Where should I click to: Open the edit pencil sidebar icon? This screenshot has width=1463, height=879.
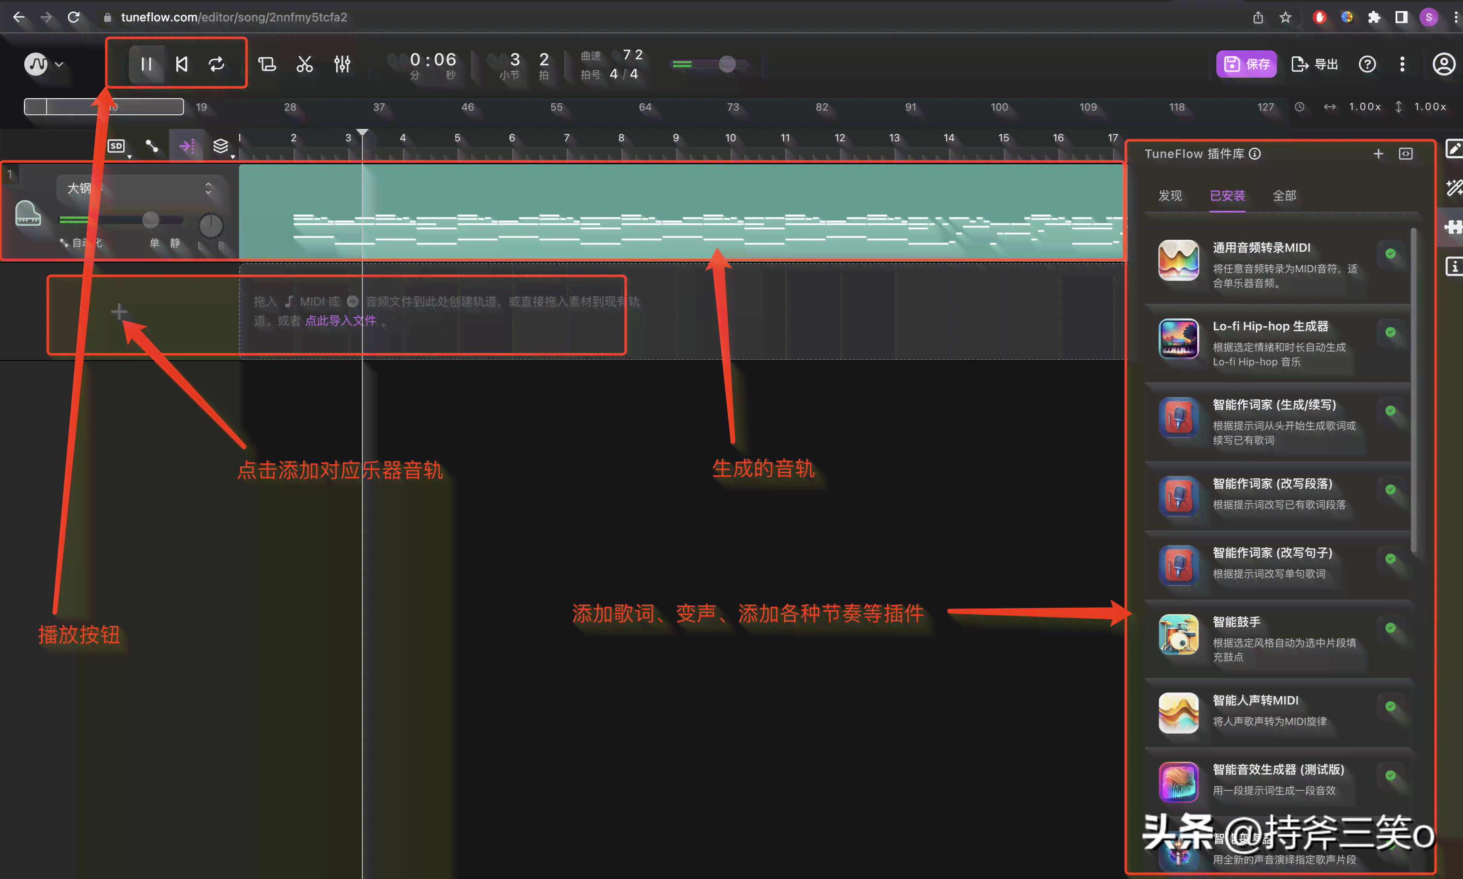pos(1454,148)
